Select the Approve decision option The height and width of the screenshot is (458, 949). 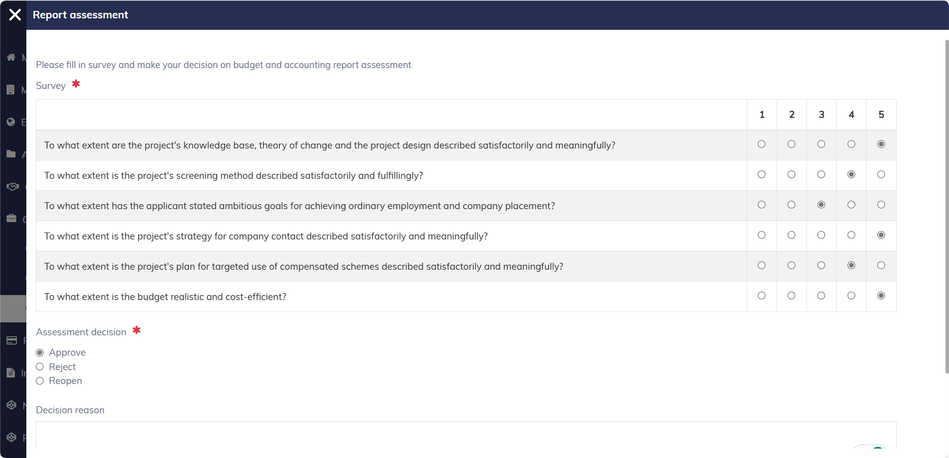[x=40, y=353]
